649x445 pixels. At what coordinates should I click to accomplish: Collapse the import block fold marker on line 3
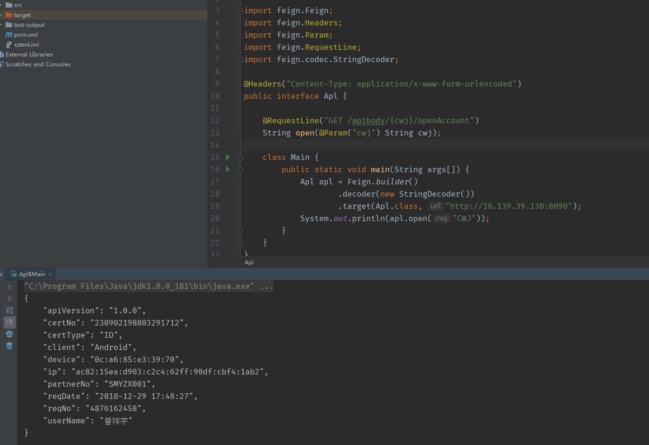pyautogui.click(x=240, y=11)
